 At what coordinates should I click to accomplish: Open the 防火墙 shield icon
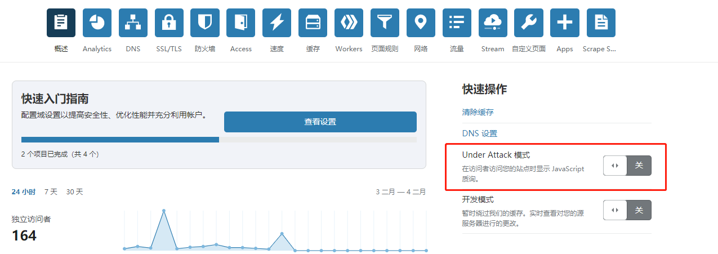click(204, 23)
